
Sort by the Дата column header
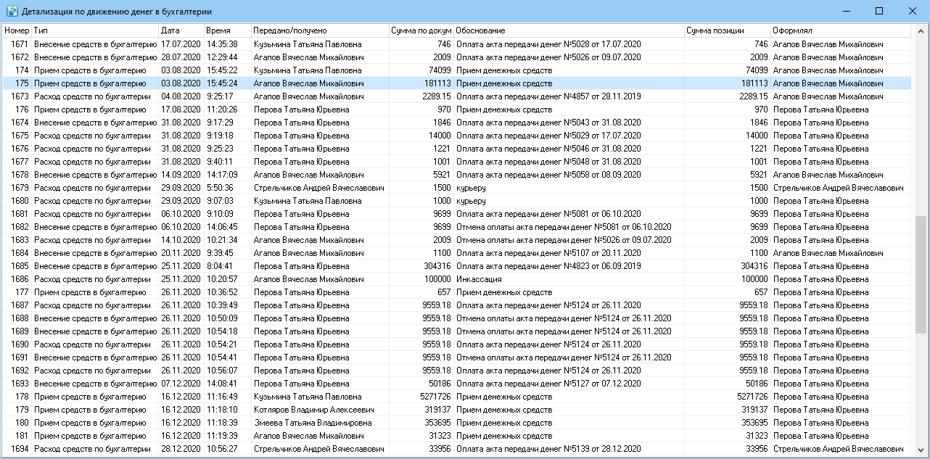coord(181,30)
